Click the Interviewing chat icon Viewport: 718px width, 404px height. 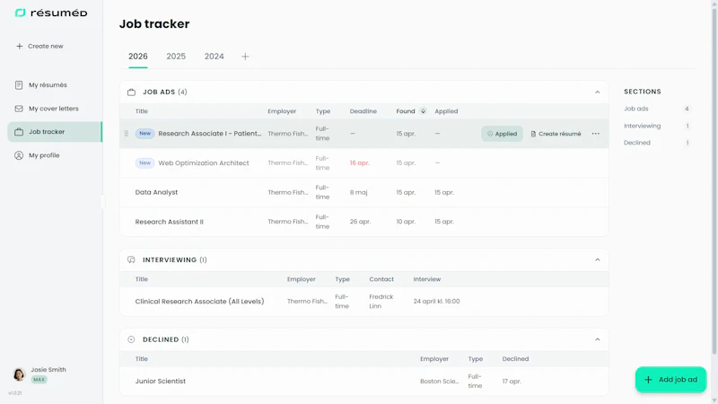point(131,259)
